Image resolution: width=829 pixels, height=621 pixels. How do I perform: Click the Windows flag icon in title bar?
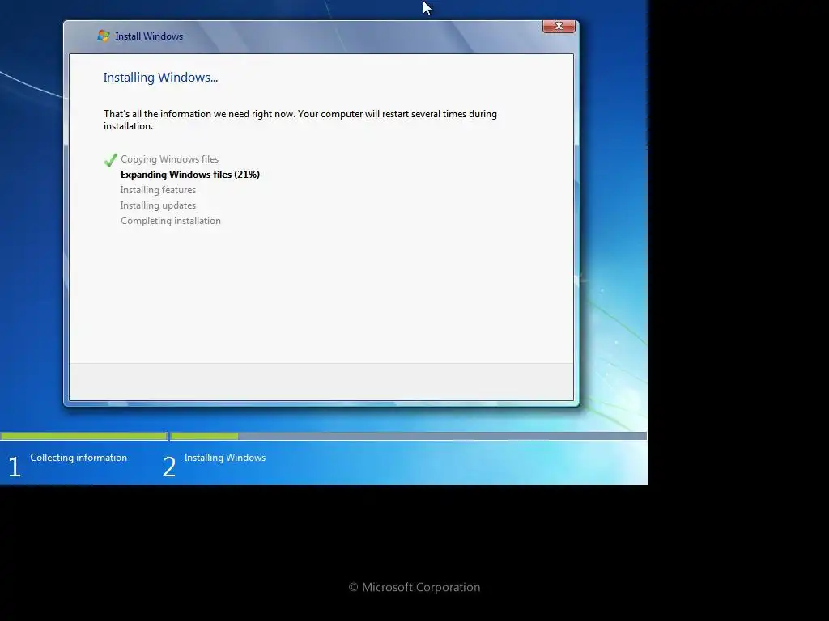(x=103, y=36)
